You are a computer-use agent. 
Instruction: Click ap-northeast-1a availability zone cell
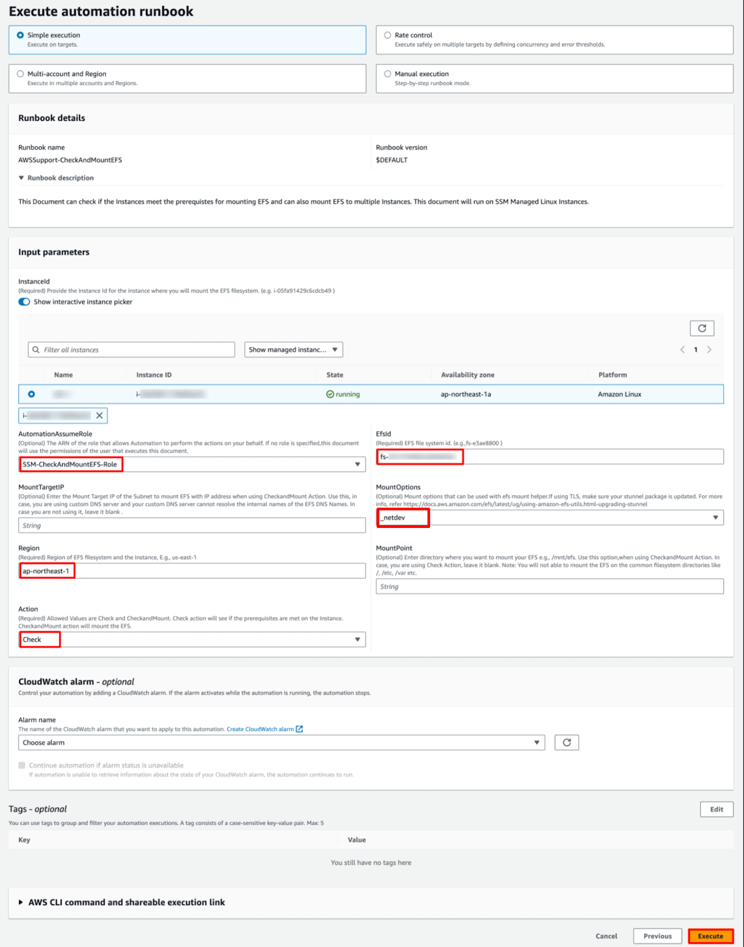(x=466, y=394)
